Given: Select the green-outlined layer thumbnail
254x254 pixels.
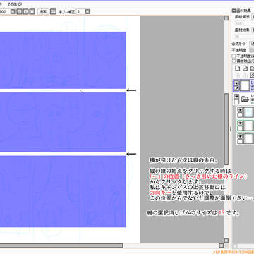Looking at the screenshot, I should [x=248, y=126].
